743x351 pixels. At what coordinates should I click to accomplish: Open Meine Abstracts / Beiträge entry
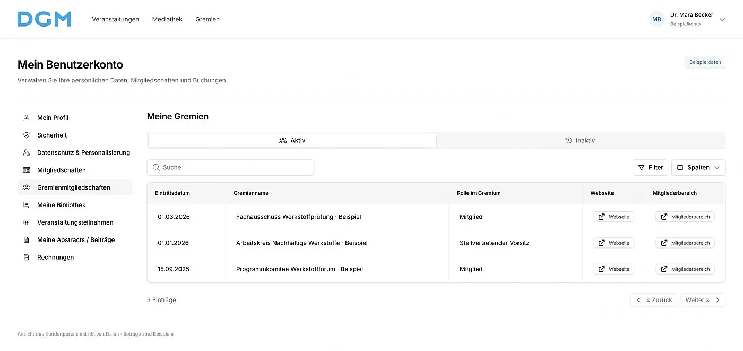click(x=75, y=240)
